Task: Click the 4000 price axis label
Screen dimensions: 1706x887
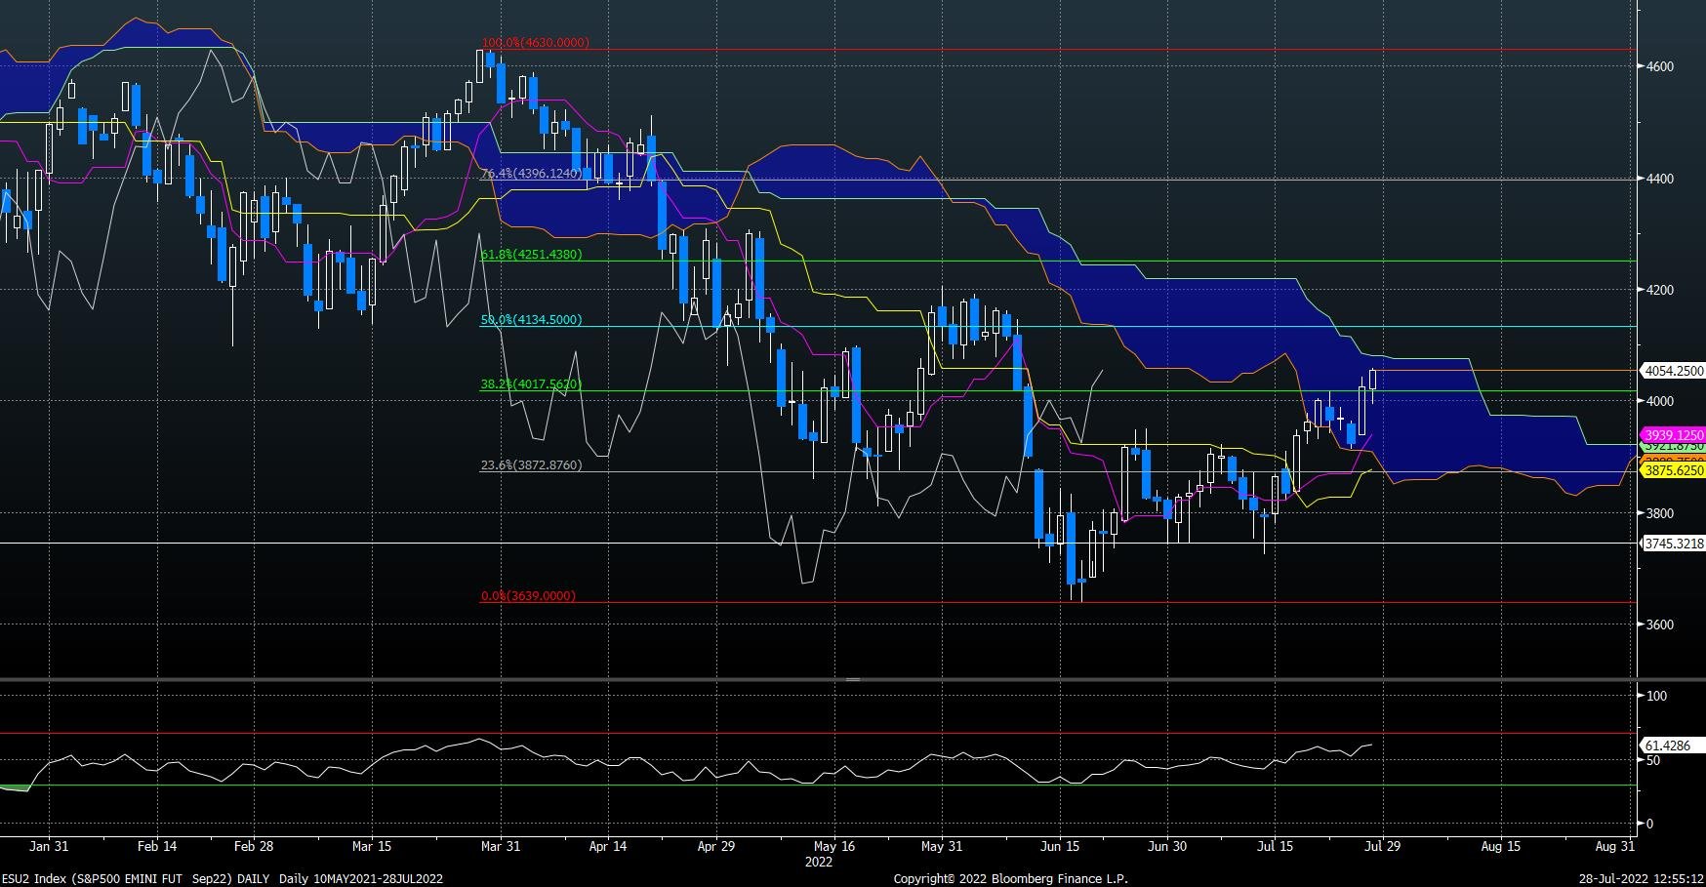Action: (x=1659, y=402)
